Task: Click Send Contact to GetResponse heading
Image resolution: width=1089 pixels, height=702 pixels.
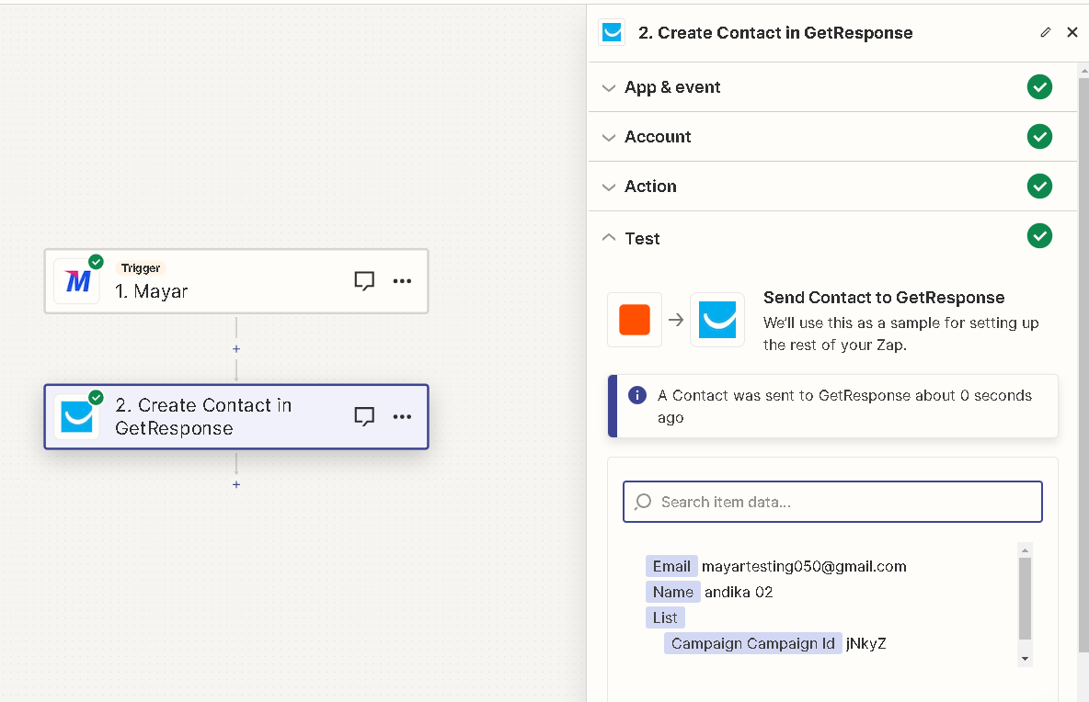Action: 883,298
